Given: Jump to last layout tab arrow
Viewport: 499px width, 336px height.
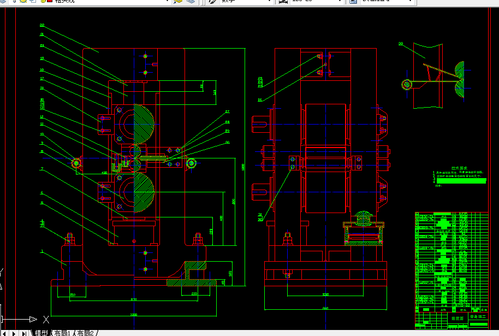Looking at the screenshot, I should coord(24,333).
